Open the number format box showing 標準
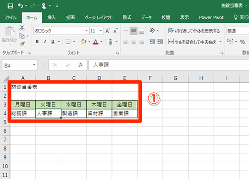The image size is (249, 179). 238,31
